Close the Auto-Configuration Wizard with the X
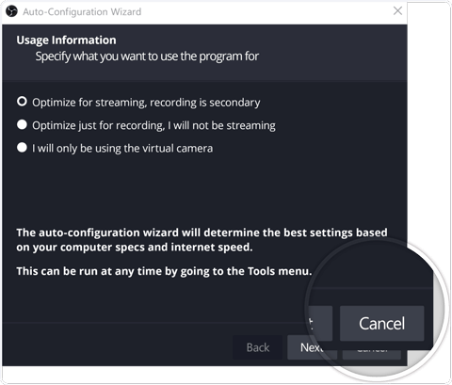The height and width of the screenshot is (385, 452). pyautogui.click(x=397, y=10)
